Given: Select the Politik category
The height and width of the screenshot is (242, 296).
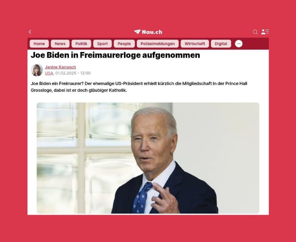Looking at the screenshot, I should click(x=81, y=44).
